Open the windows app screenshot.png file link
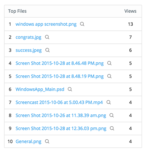This screenshot has height=152, width=145. point(46,24)
